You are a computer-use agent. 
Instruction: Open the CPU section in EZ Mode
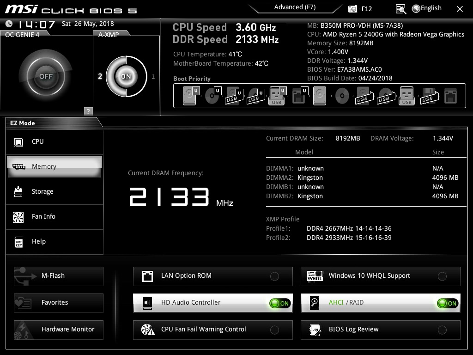pos(55,142)
